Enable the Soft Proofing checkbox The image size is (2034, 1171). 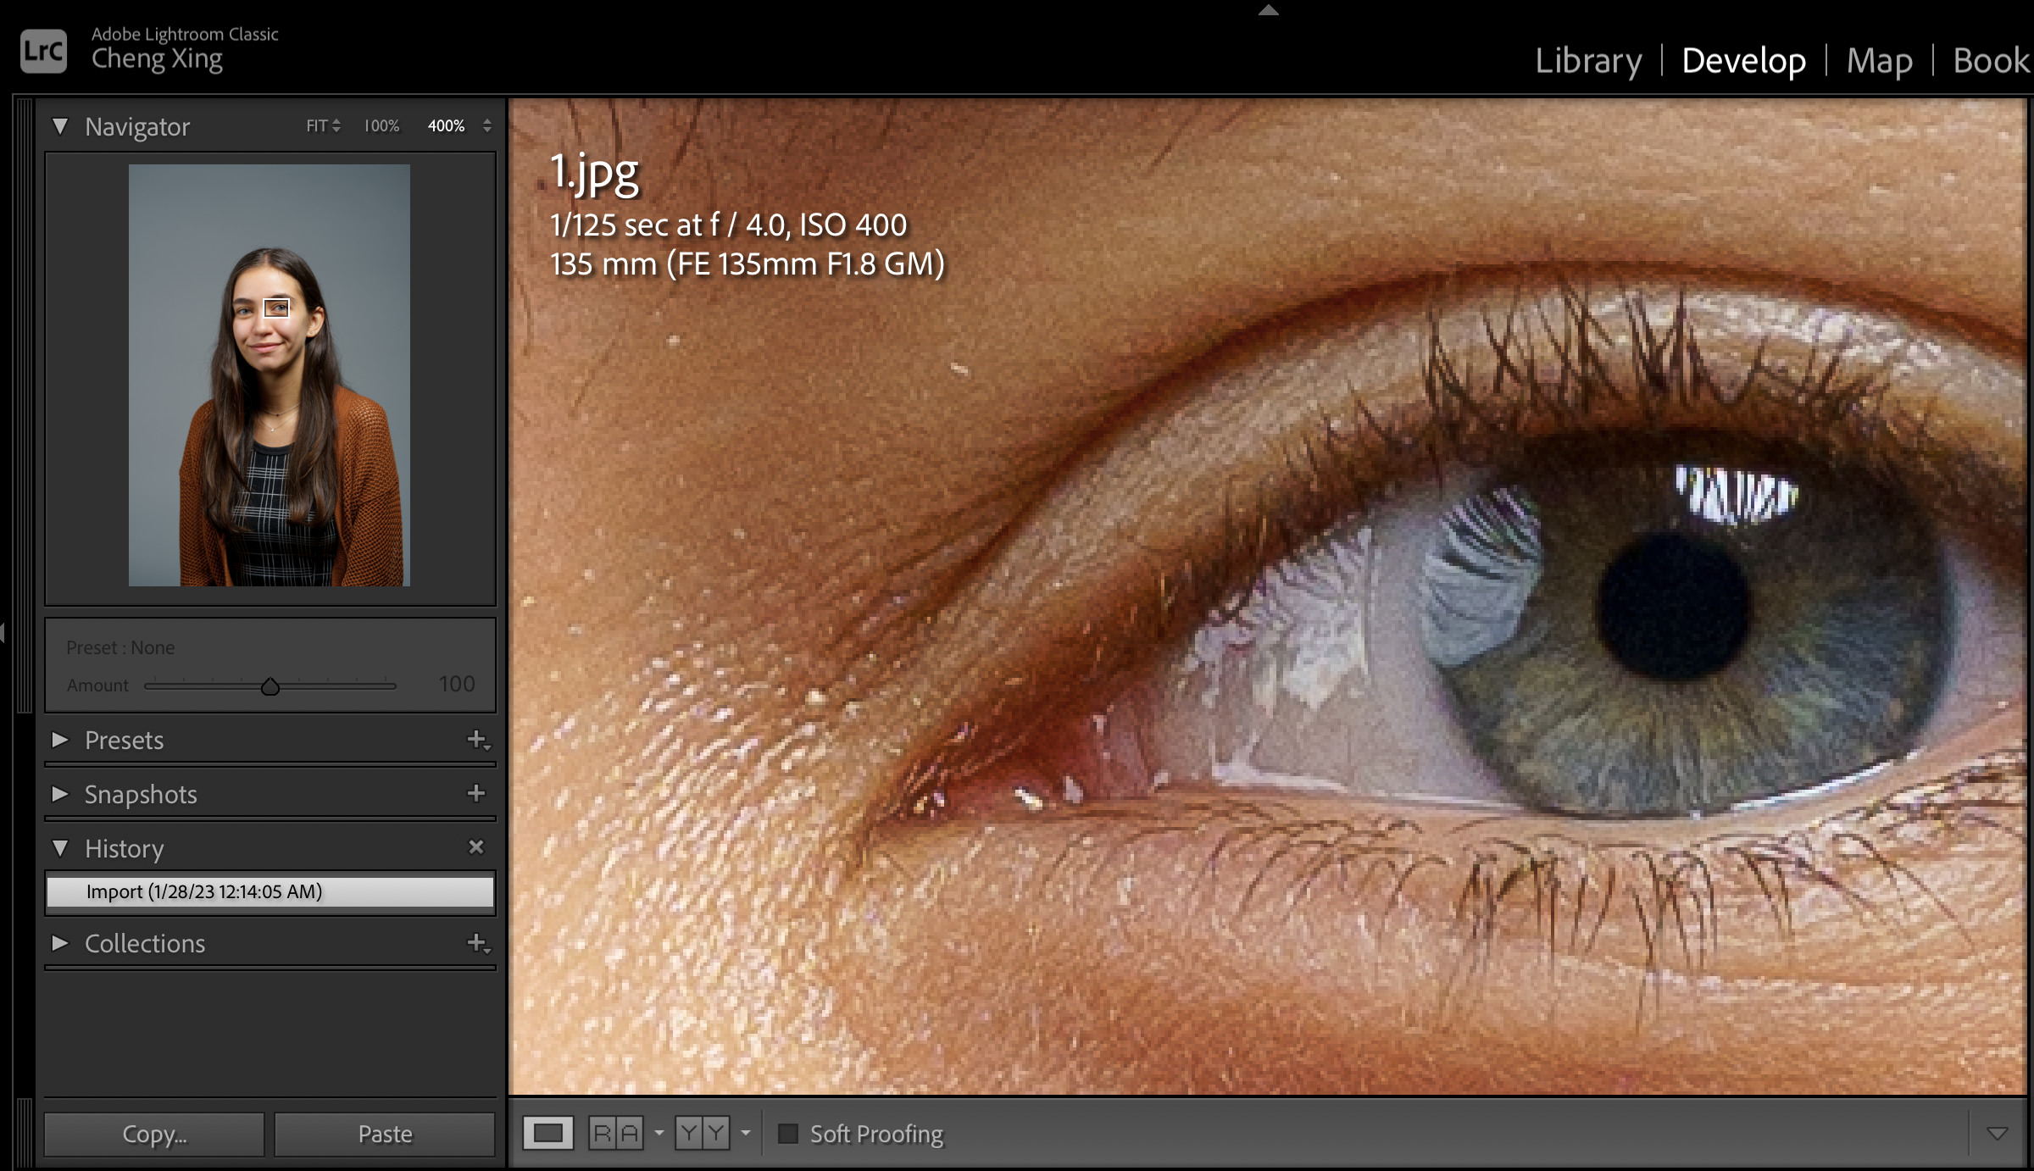click(x=788, y=1134)
